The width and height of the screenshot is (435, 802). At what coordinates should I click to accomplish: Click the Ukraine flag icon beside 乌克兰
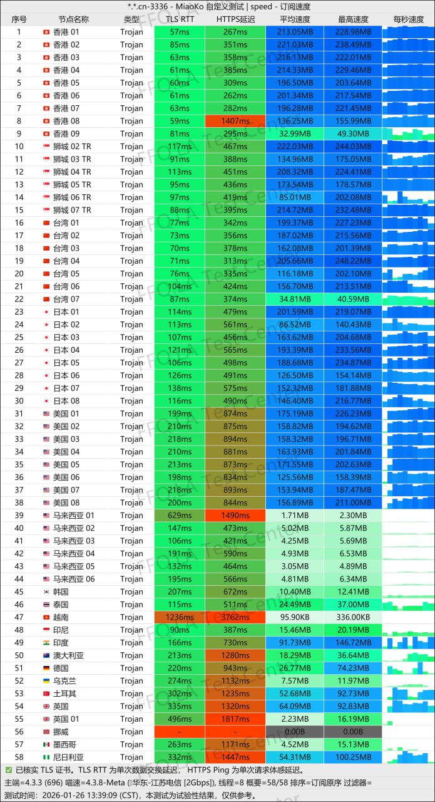click(x=46, y=681)
